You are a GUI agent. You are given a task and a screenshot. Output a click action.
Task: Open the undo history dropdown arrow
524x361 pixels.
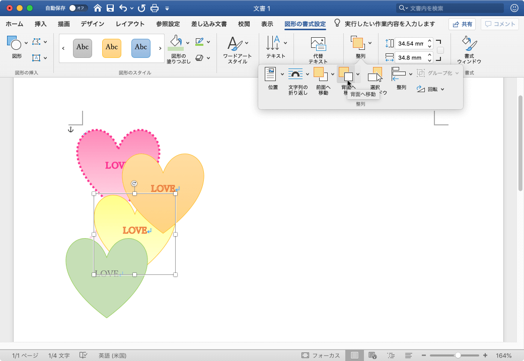132,9
